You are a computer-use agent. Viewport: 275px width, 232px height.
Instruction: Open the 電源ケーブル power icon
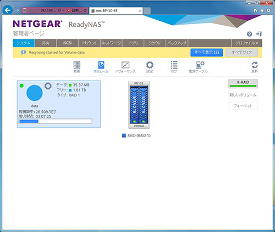[x=198, y=67]
